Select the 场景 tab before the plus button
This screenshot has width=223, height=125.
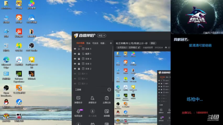coord(103,43)
